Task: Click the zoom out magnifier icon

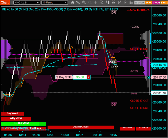Action: (x=90, y=2)
